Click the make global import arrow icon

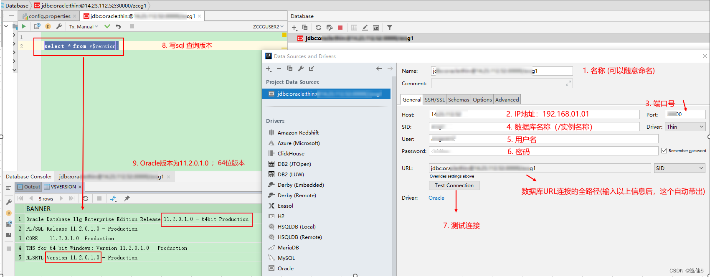[312, 69]
